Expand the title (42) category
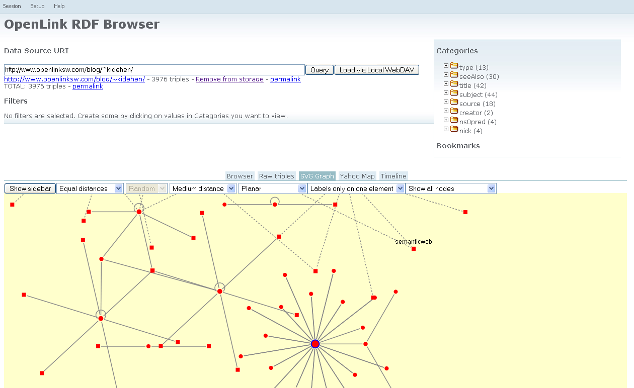 point(446,83)
